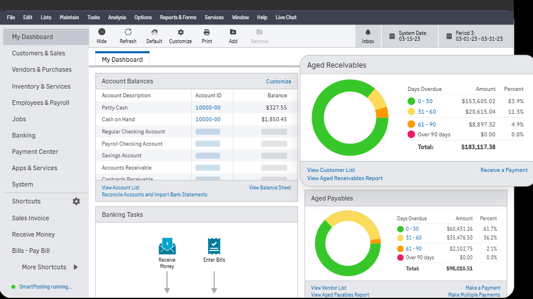Open the Period 3 date selector
Image resolution: width=533 pixels, height=299 pixels.
[449, 36]
